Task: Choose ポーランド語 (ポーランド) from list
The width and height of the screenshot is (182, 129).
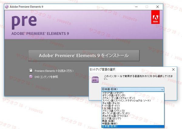Action: pos(133,113)
